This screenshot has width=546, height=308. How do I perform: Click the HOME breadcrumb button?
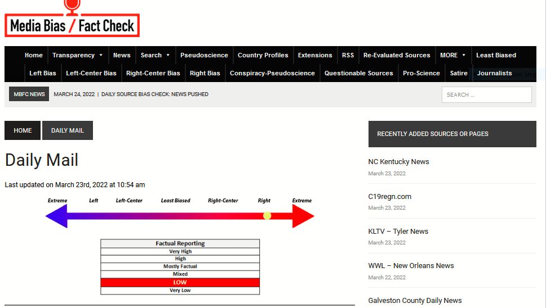[23, 130]
